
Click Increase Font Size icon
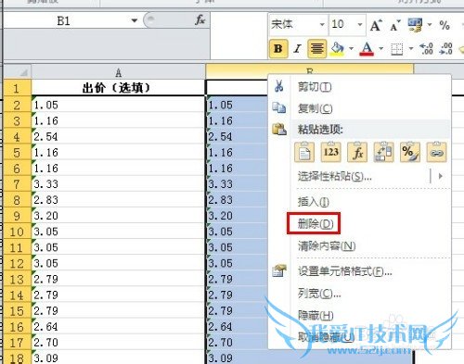(376, 25)
